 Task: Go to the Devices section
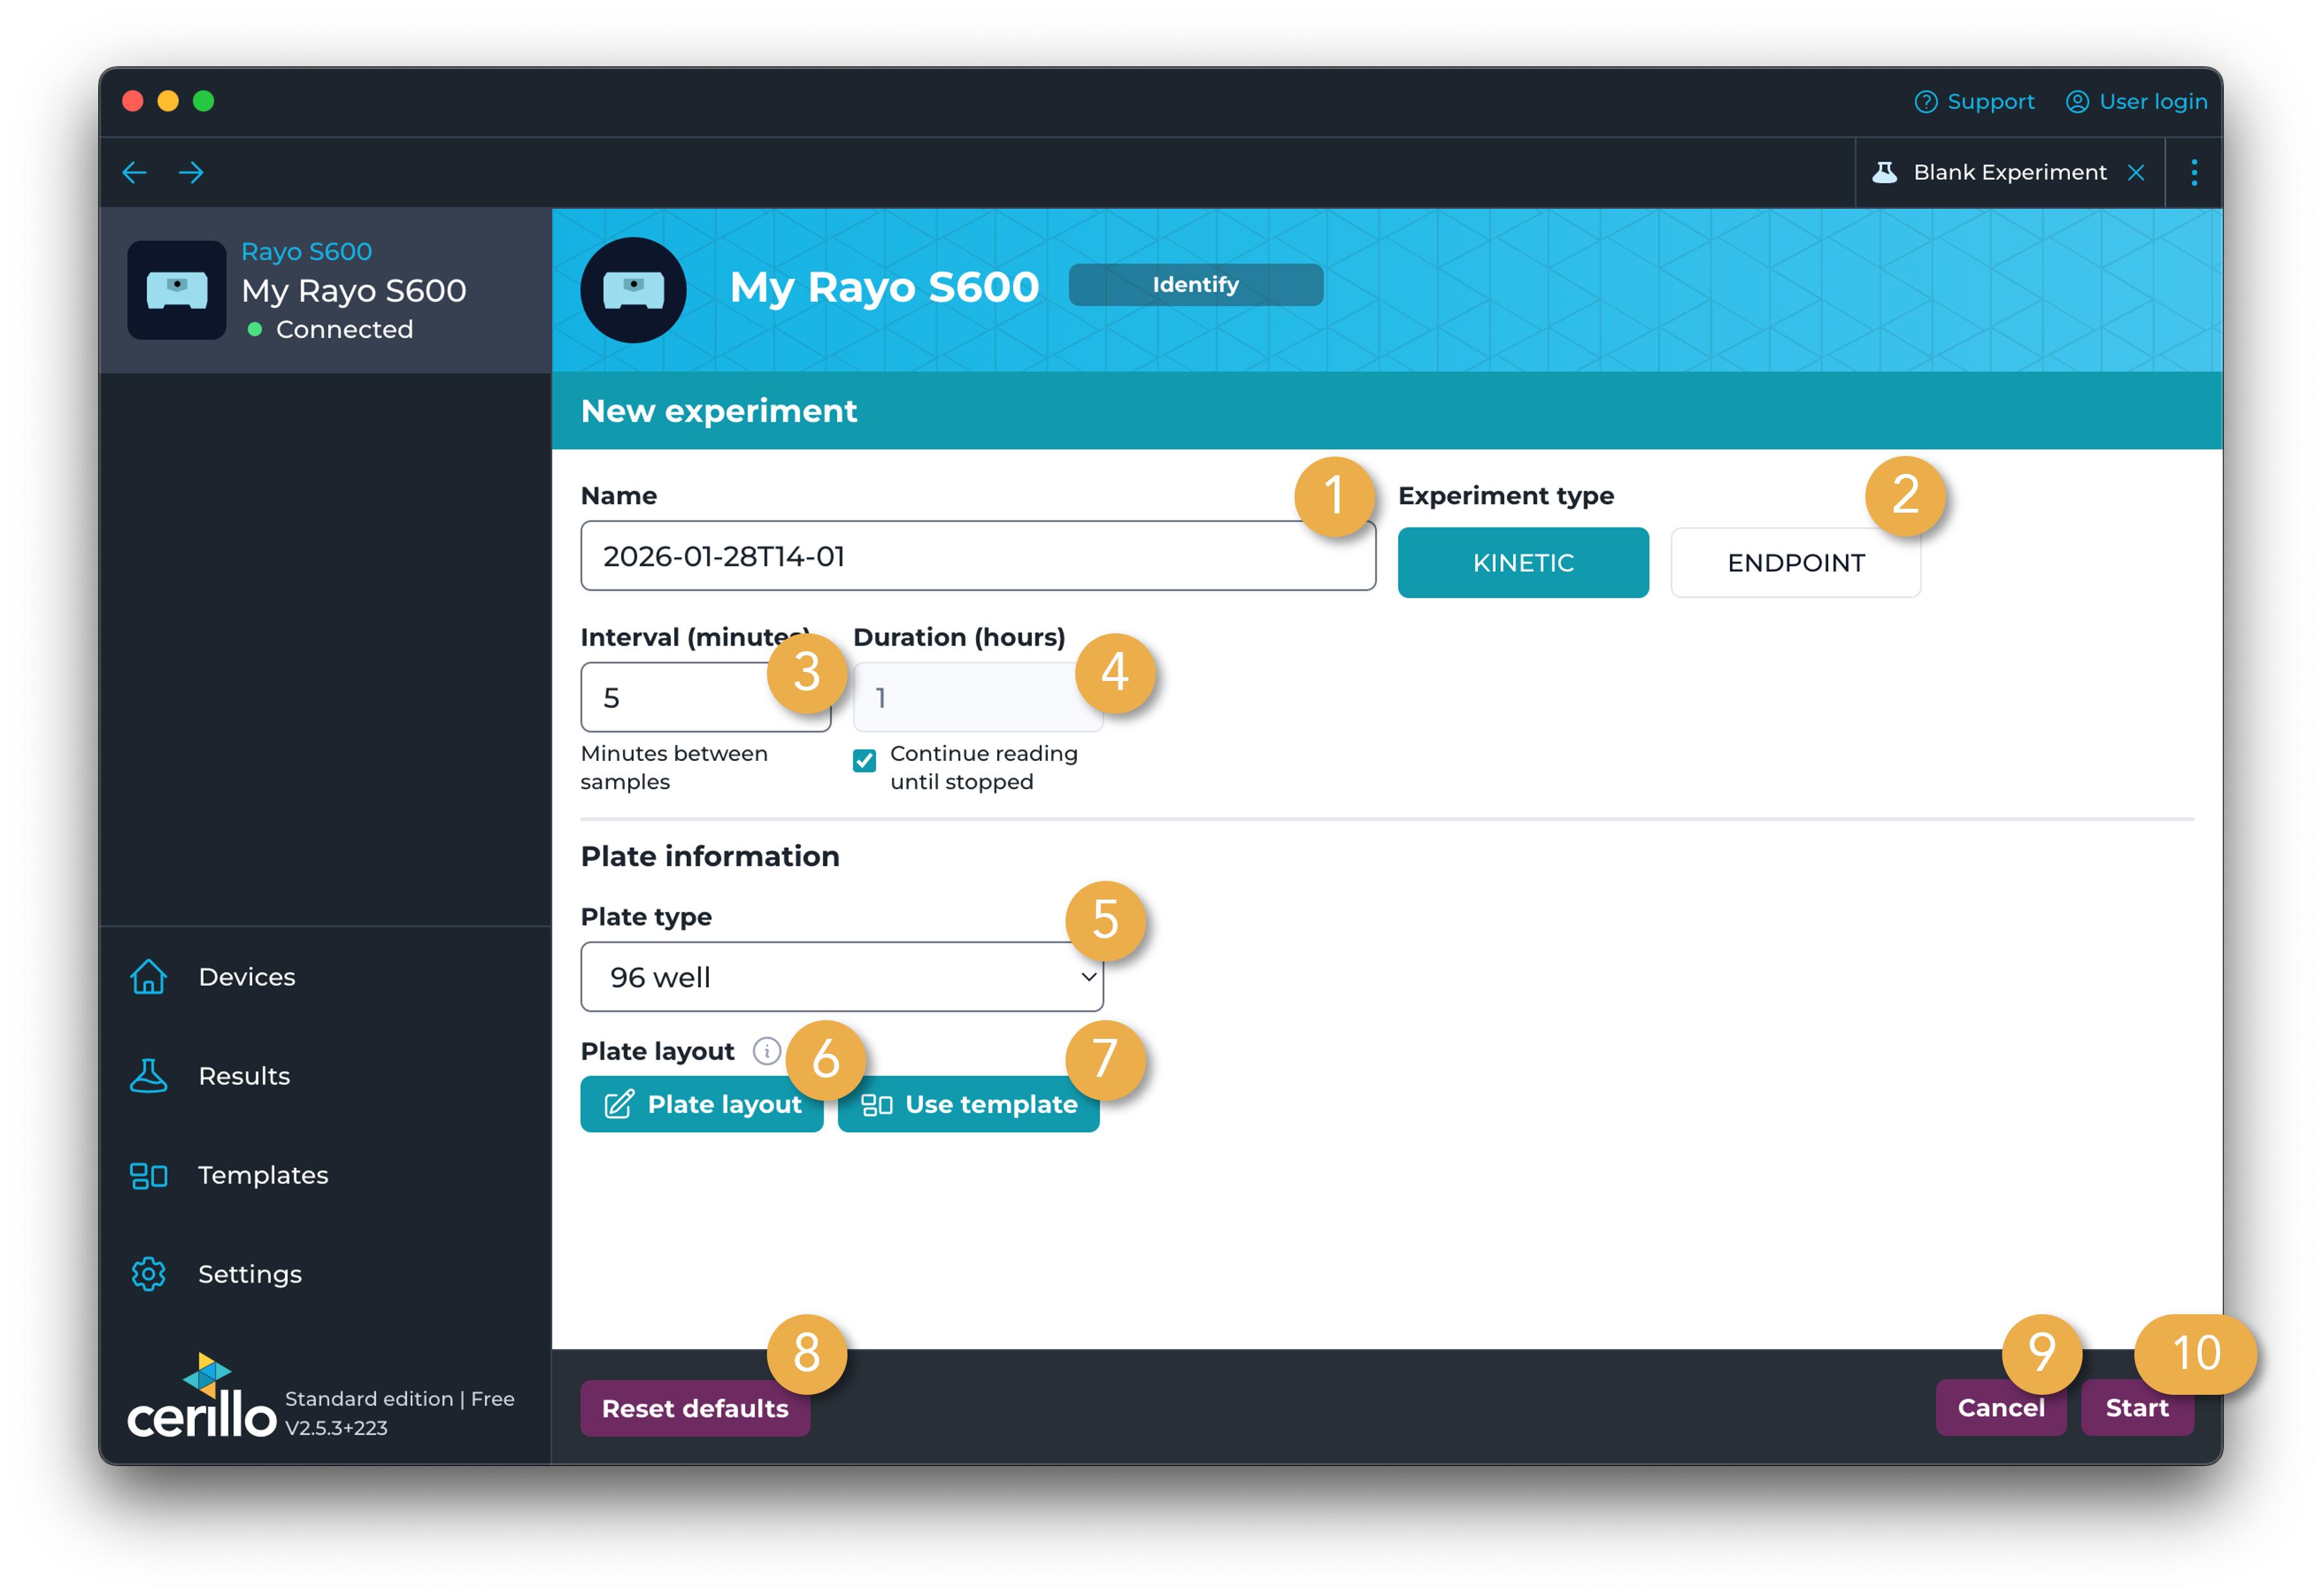[x=246, y=977]
